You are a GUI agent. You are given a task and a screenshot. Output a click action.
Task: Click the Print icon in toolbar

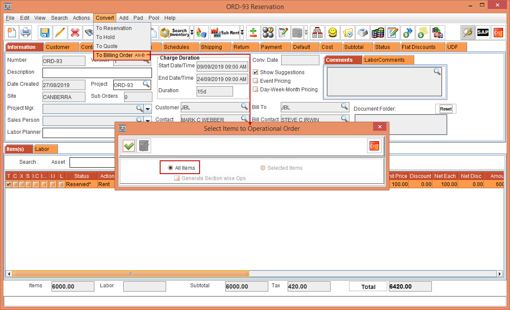point(26,33)
